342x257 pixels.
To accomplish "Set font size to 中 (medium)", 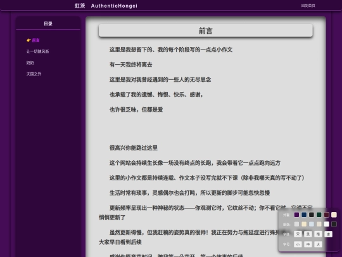I will tap(308, 244).
